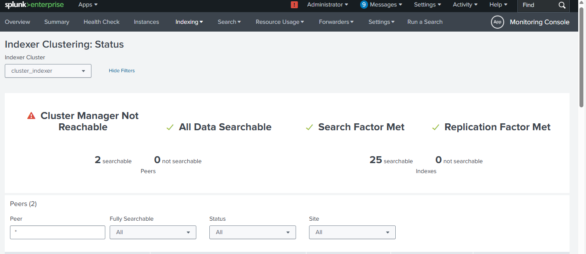The width and height of the screenshot is (586, 254).
Task: Expand the Site filter dropdown
Action: [352, 232]
